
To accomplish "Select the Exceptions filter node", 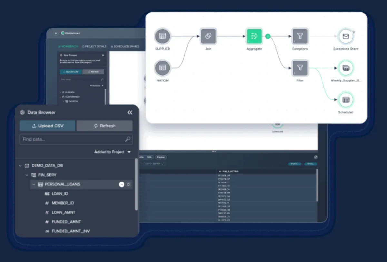I will point(300,36).
